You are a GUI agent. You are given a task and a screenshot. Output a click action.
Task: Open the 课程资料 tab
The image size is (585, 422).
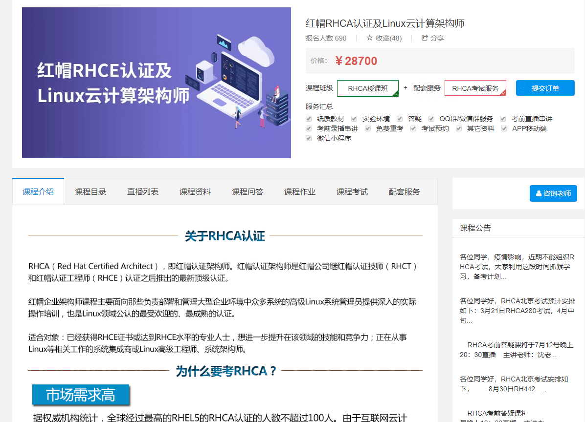(x=195, y=192)
